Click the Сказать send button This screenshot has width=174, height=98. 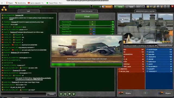51,94
